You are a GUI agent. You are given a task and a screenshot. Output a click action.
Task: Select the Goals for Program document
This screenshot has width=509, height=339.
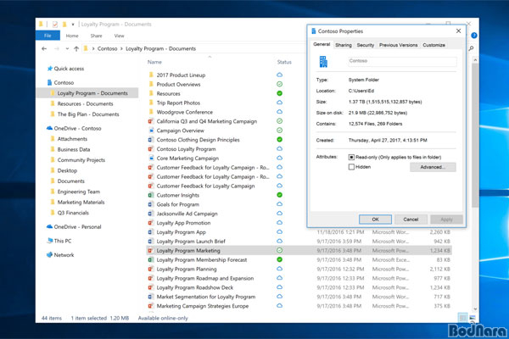coord(177,204)
